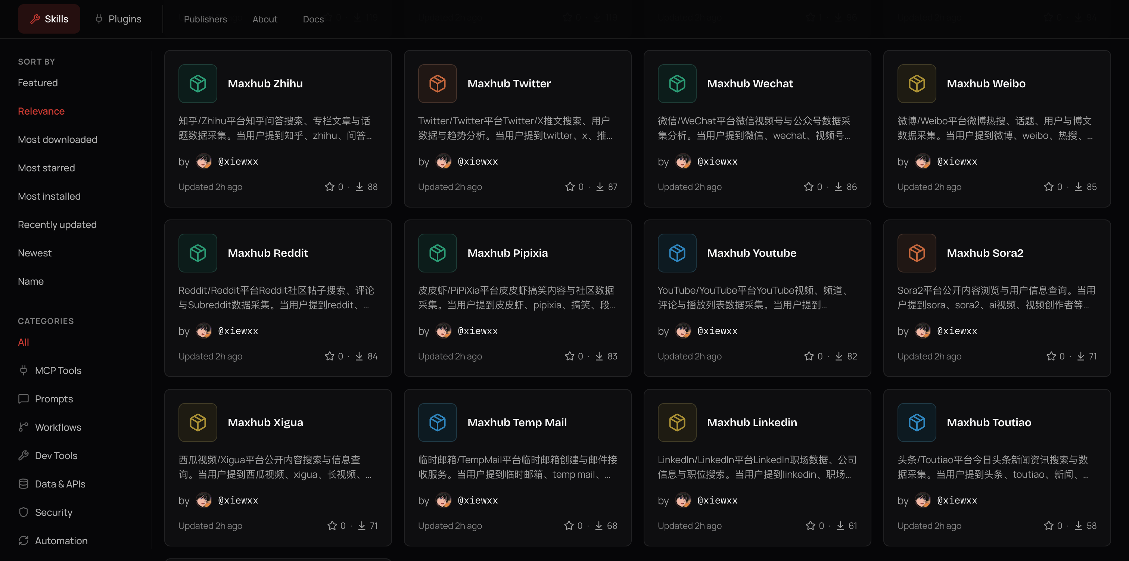Click the download icon on Maxhub Toutiao
Image resolution: width=1129 pixels, height=561 pixels.
[1079, 526]
